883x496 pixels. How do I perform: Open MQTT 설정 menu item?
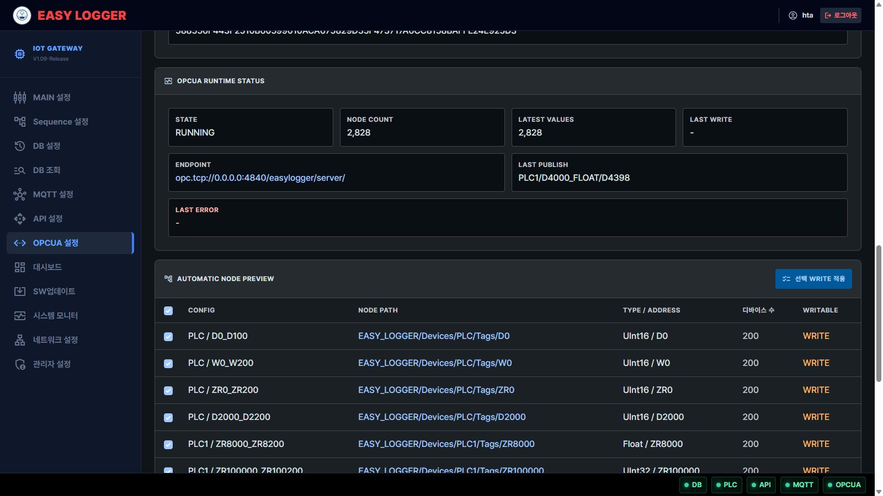point(70,195)
